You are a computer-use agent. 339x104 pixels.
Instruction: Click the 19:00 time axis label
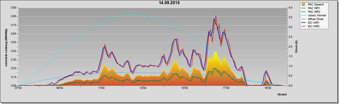[x=268, y=88]
